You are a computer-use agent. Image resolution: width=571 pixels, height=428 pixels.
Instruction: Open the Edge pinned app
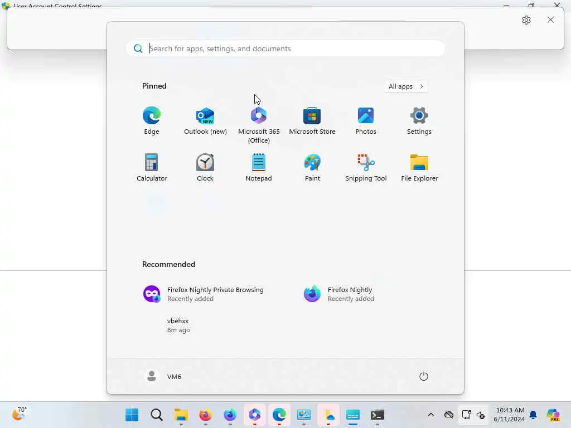point(152,121)
